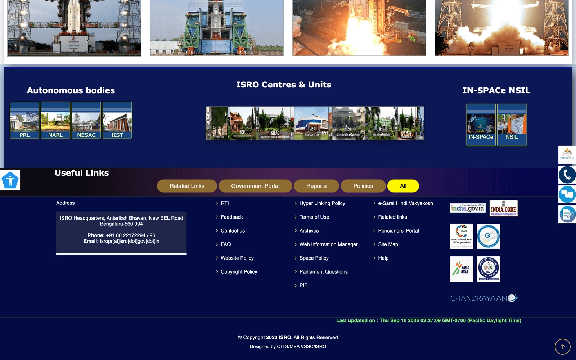The image size is (576, 360).
Task: Open the RTI link
Action: (225, 203)
